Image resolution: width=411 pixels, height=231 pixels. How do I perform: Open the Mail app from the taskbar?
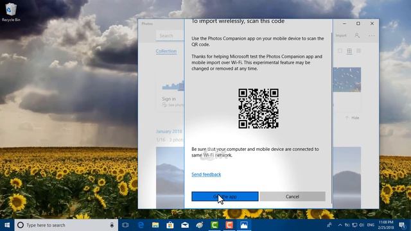[x=185, y=225]
